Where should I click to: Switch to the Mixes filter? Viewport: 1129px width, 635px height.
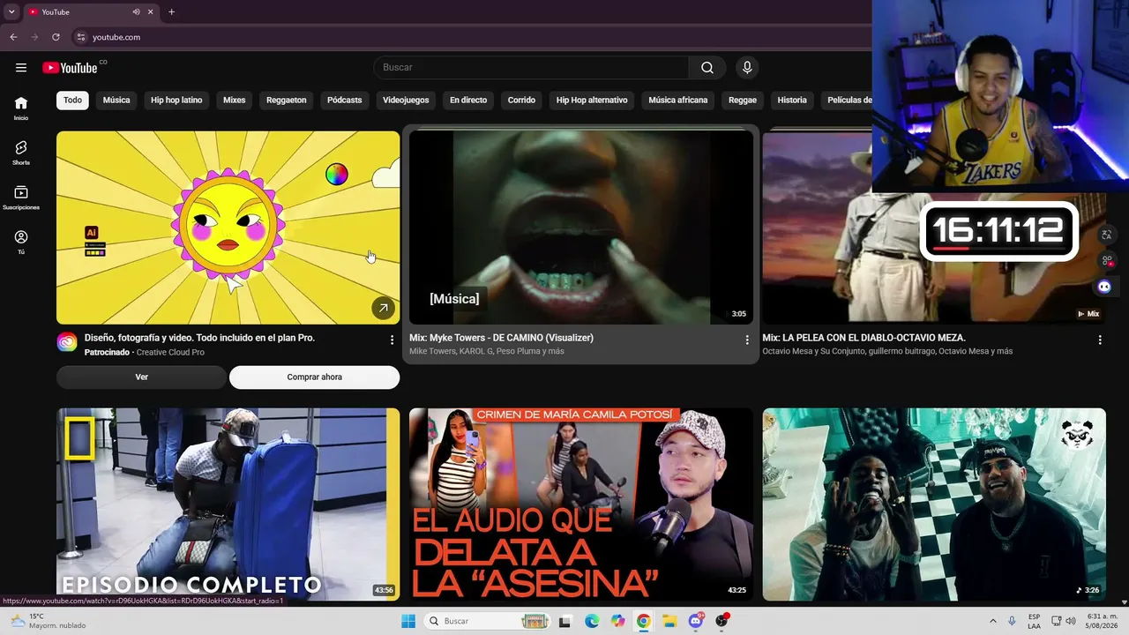235,101
